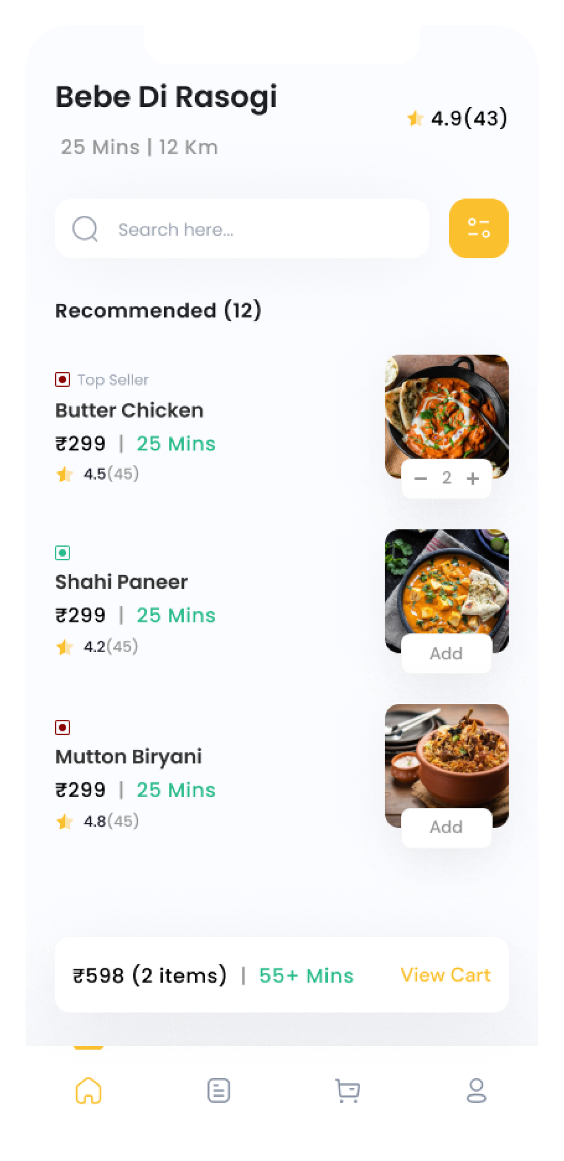Click the non-veg marker next to Top Seller
This screenshot has width=564, height=1161.
pyautogui.click(x=62, y=379)
